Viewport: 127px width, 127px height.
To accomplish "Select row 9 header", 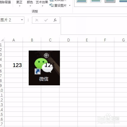I will pyautogui.click(x=2, y=85).
